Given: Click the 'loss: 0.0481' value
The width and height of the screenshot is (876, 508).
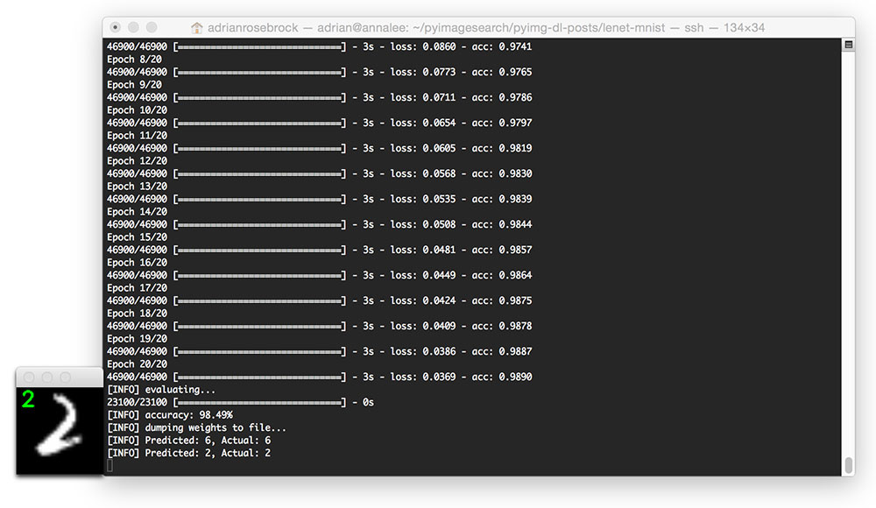Looking at the screenshot, I should pos(423,250).
